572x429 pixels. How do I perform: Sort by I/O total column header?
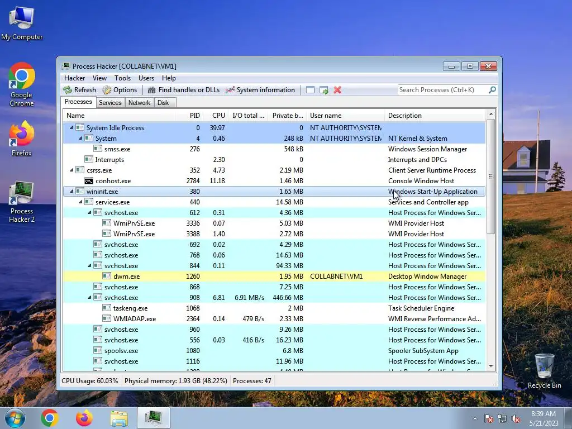click(248, 116)
